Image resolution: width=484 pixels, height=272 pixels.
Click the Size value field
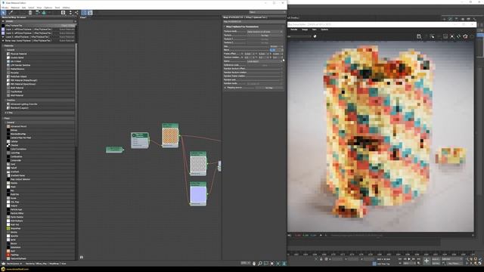pos(275,46)
